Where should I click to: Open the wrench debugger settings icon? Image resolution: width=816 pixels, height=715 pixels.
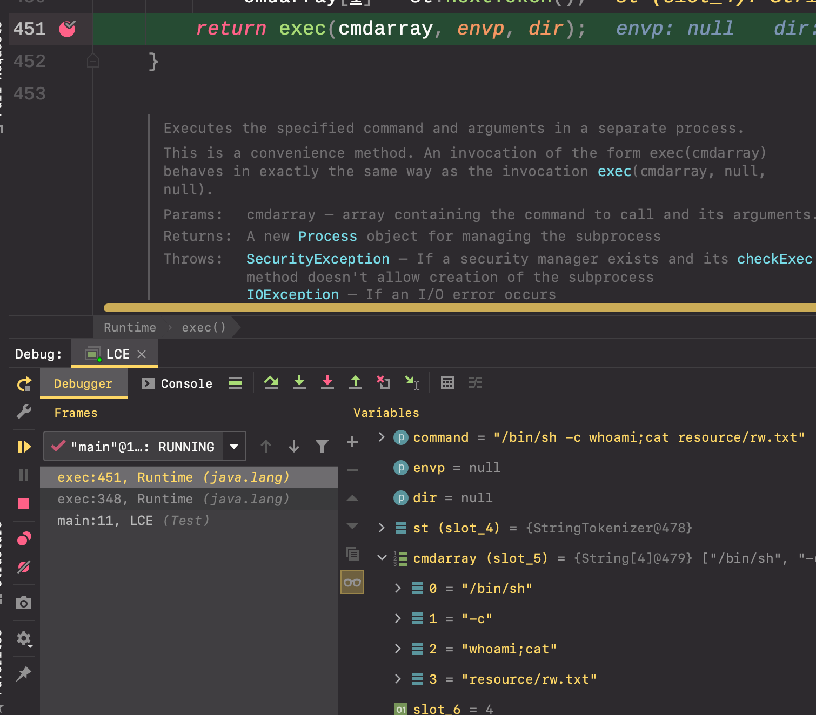coord(24,412)
